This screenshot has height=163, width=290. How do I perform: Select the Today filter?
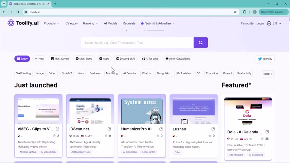(x=22, y=59)
